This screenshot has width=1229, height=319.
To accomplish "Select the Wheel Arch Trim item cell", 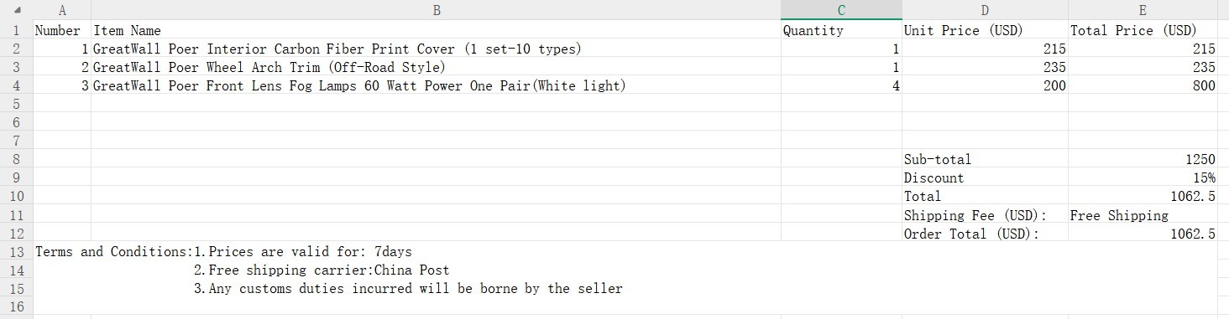I will 436,67.
